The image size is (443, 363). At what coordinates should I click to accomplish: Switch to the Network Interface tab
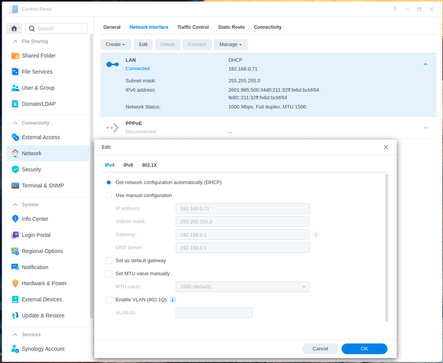148,27
